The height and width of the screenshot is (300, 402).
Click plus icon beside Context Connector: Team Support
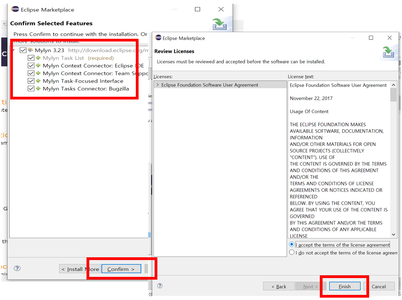click(x=38, y=73)
